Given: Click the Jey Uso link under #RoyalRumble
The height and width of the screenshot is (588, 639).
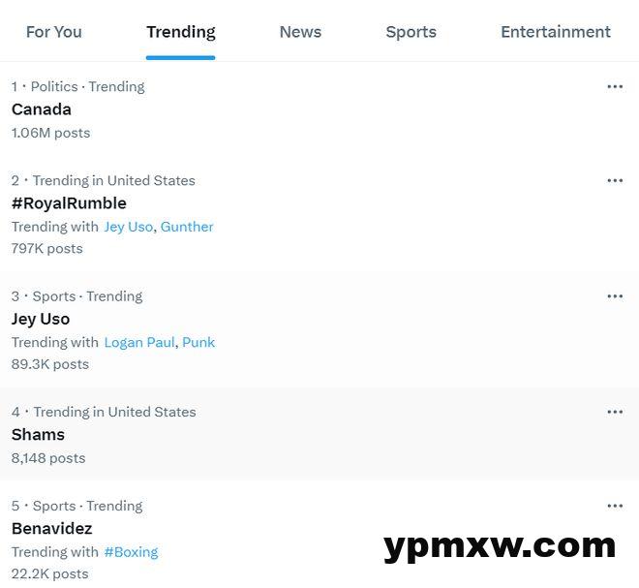Looking at the screenshot, I should coord(129,227).
